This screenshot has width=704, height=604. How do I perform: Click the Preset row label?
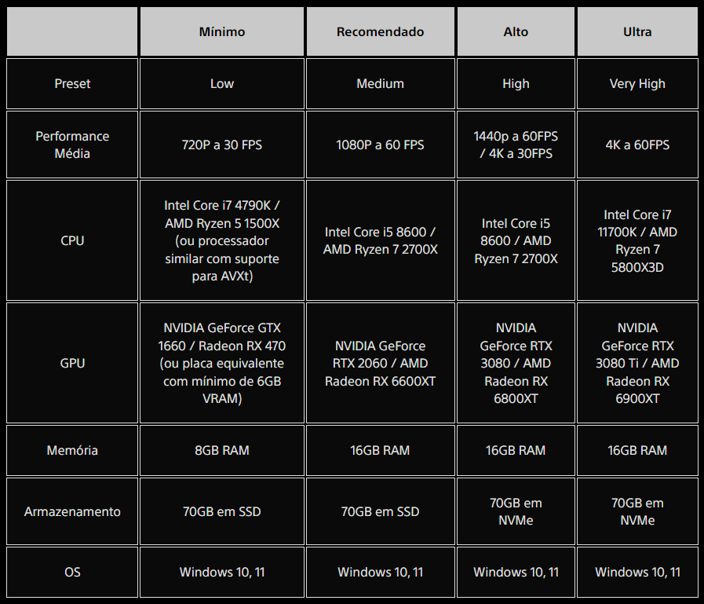(x=72, y=83)
